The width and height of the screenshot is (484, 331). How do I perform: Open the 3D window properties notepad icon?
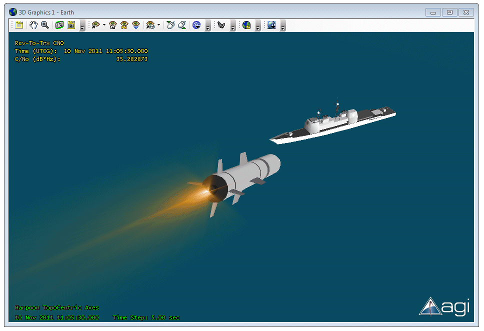pyautogui.click(x=19, y=25)
